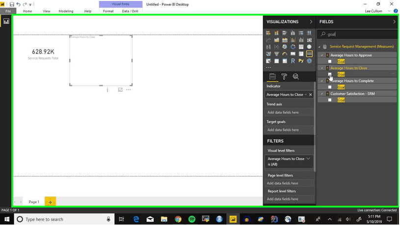Open Average Hours to Close indicator dropdown
Viewport: 400px width, 225px height.
[x=306, y=95]
